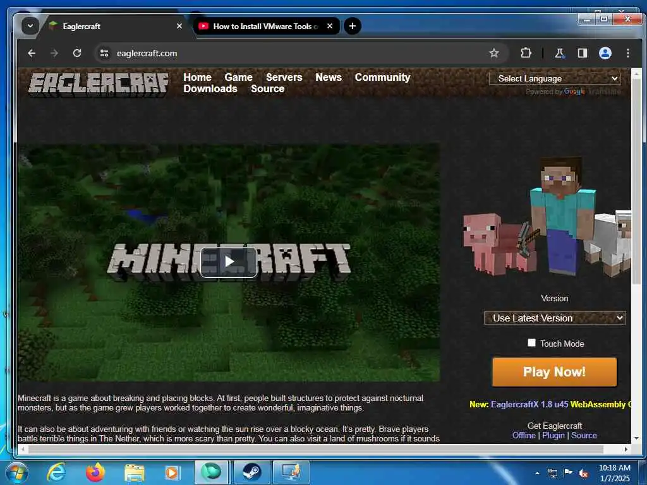Open the News nav item
The image size is (647, 485).
coord(329,77)
